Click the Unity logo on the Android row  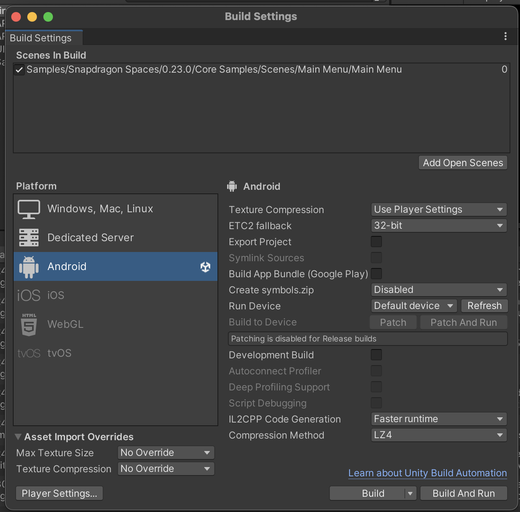[x=205, y=267]
